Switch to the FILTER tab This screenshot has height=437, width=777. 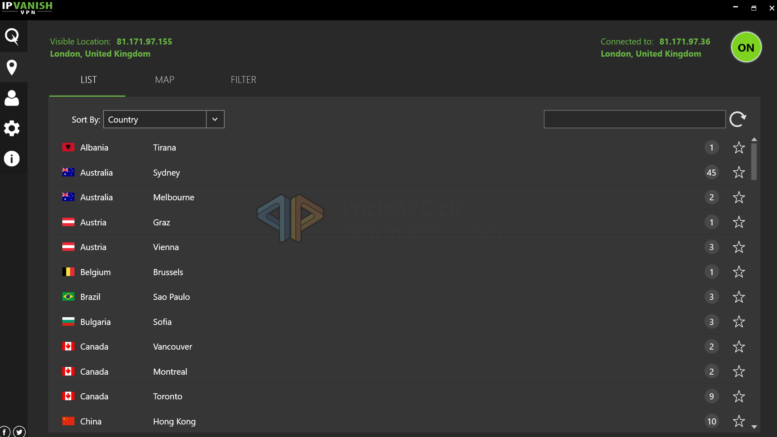pyautogui.click(x=243, y=80)
